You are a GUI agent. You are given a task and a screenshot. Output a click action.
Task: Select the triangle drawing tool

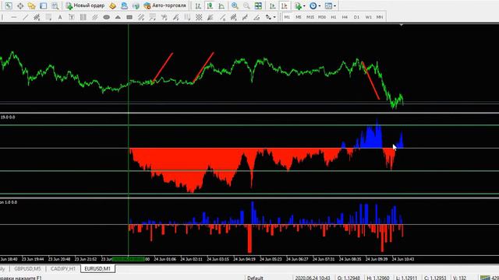click(x=118, y=17)
